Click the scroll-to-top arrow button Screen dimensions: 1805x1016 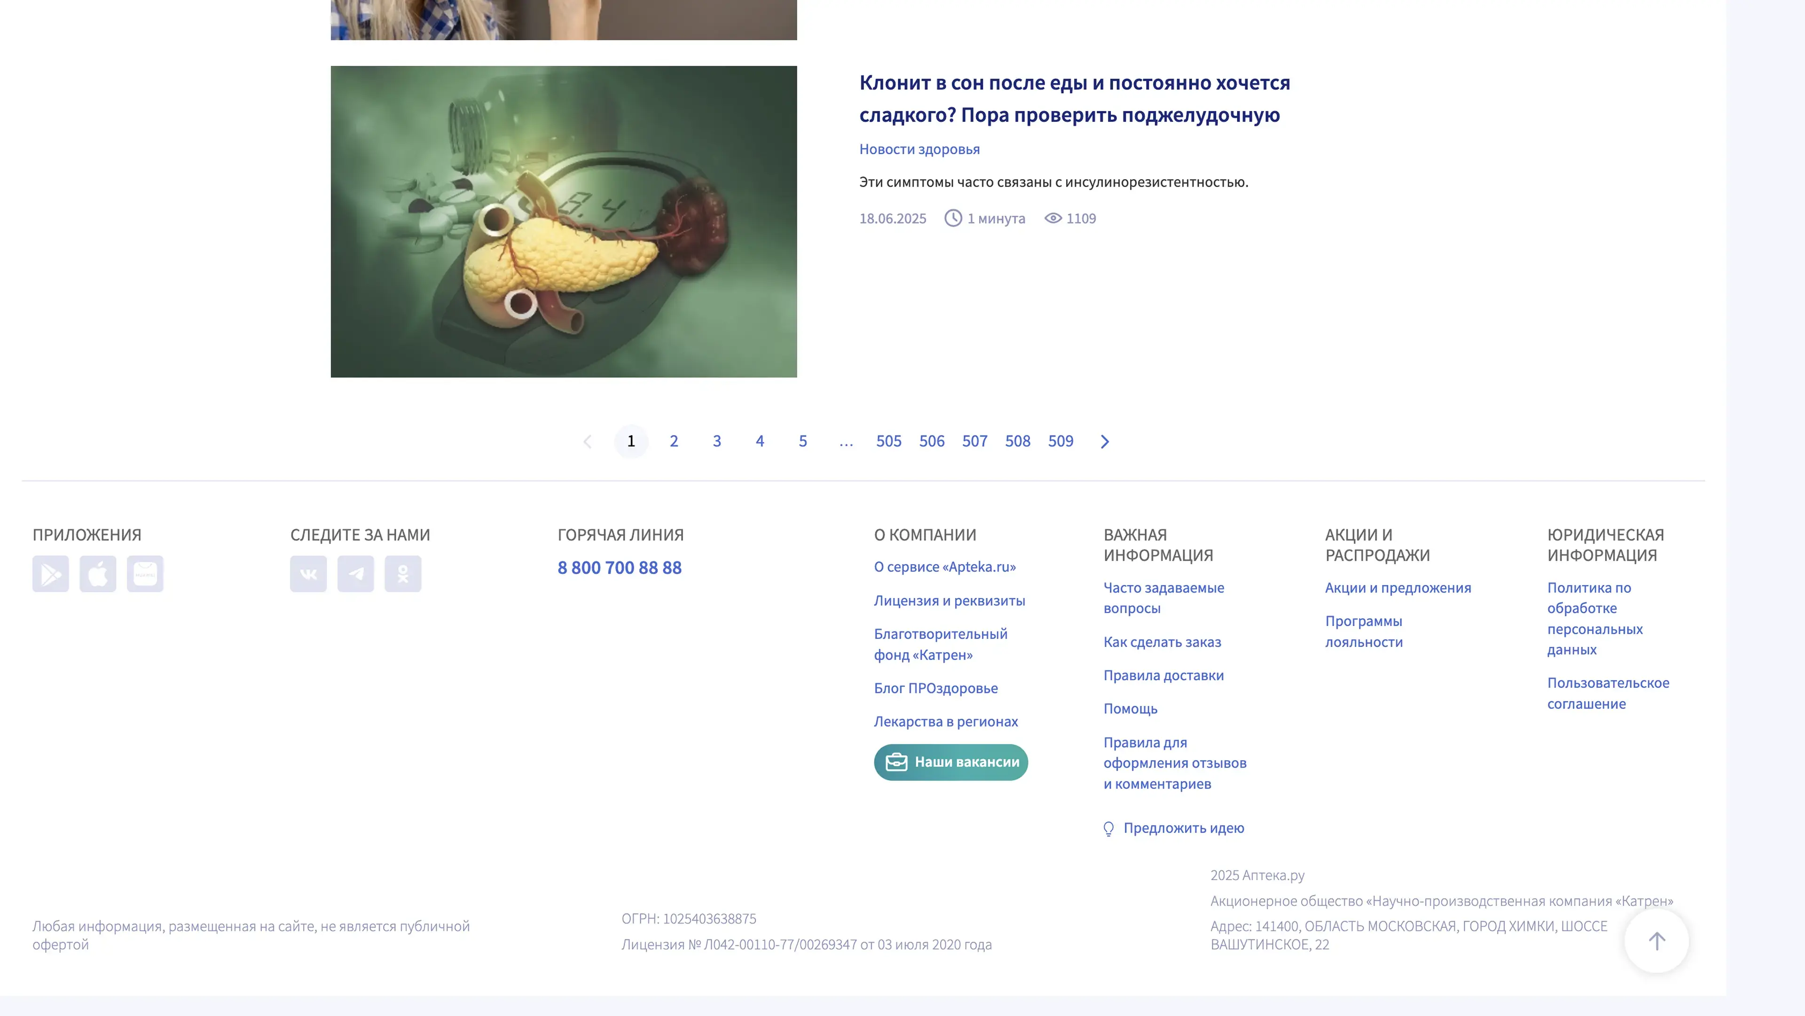pos(1656,941)
